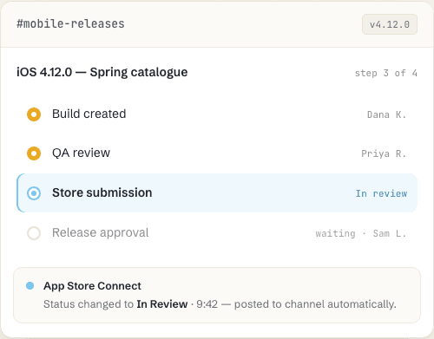Screen dimensions: 434x339
Task: Open the #mobile-releases channel name
Action: click(x=70, y=23)
